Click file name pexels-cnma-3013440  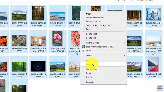click(x=19, y=24)
